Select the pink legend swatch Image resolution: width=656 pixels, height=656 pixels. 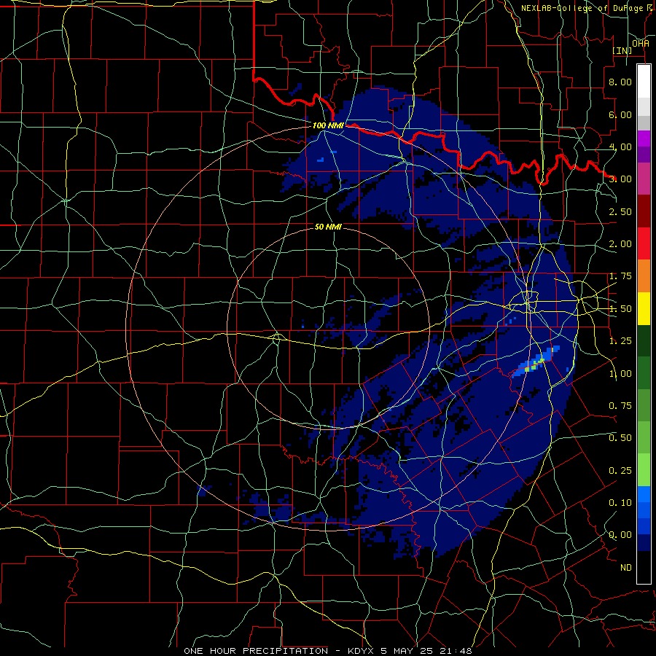point(644,179)
